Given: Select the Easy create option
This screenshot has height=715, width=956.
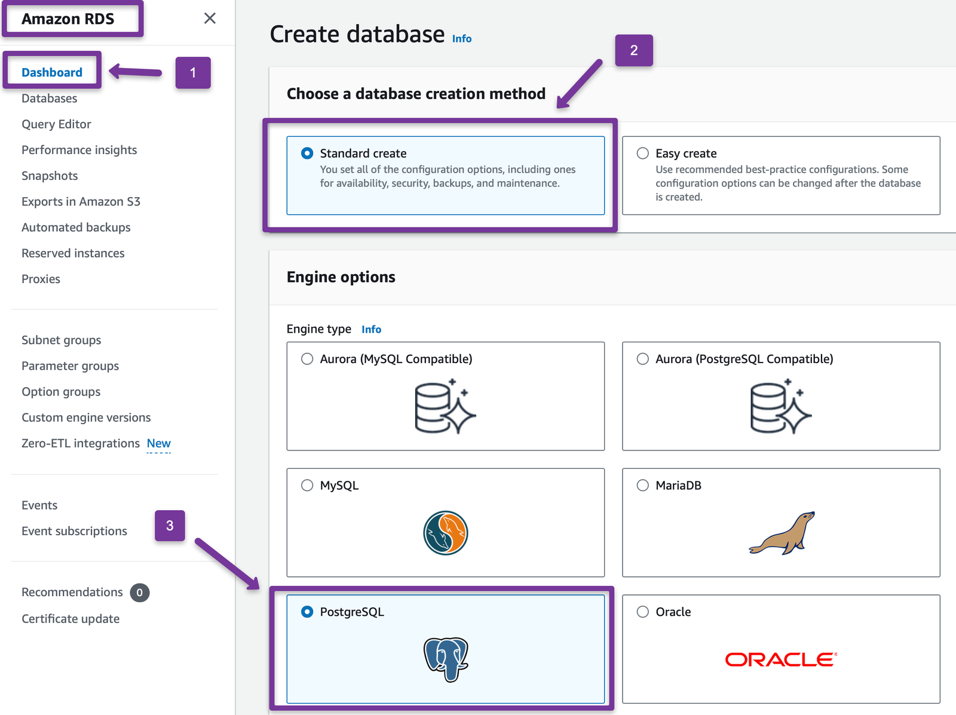Looking at the screenshot, I should tap(643, 153).
